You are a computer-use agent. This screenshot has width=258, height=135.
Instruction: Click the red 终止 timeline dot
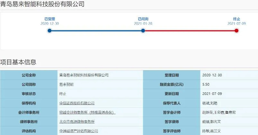(236, 31)
